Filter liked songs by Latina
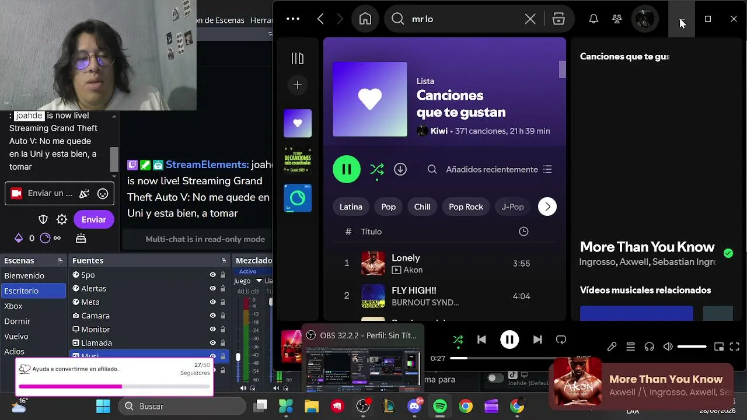 pos(351,206)
